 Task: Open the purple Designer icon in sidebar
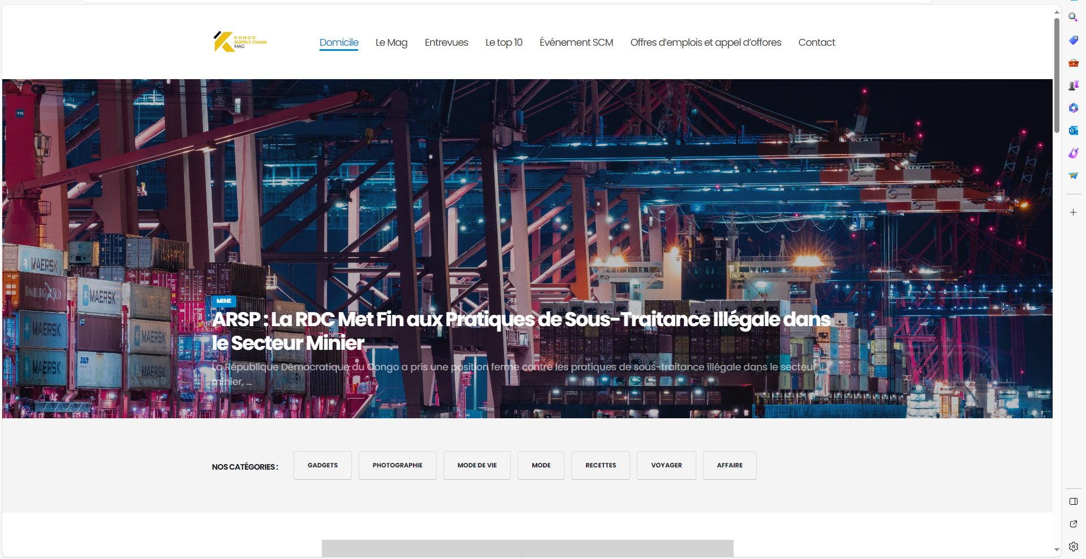[1073, 153]
